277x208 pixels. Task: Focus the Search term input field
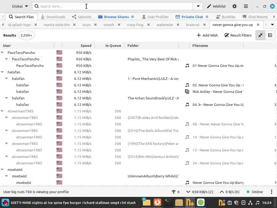(x=113, y=6)
